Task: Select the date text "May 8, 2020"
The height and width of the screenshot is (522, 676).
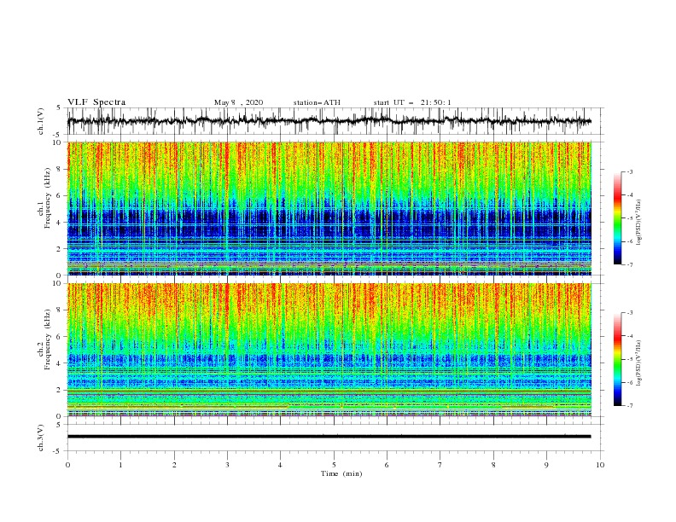Action: (238, 102)
